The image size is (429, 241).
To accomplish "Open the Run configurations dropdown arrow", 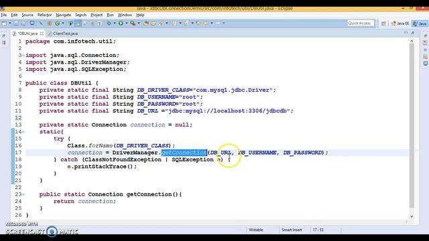I will click(x=127, y=23).
